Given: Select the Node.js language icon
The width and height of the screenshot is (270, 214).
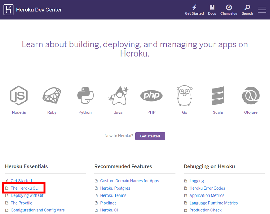Looking at the screenshot, I should (19, 96).
